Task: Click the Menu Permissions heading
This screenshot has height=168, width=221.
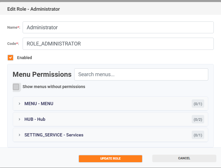Action: click(42, 74)
